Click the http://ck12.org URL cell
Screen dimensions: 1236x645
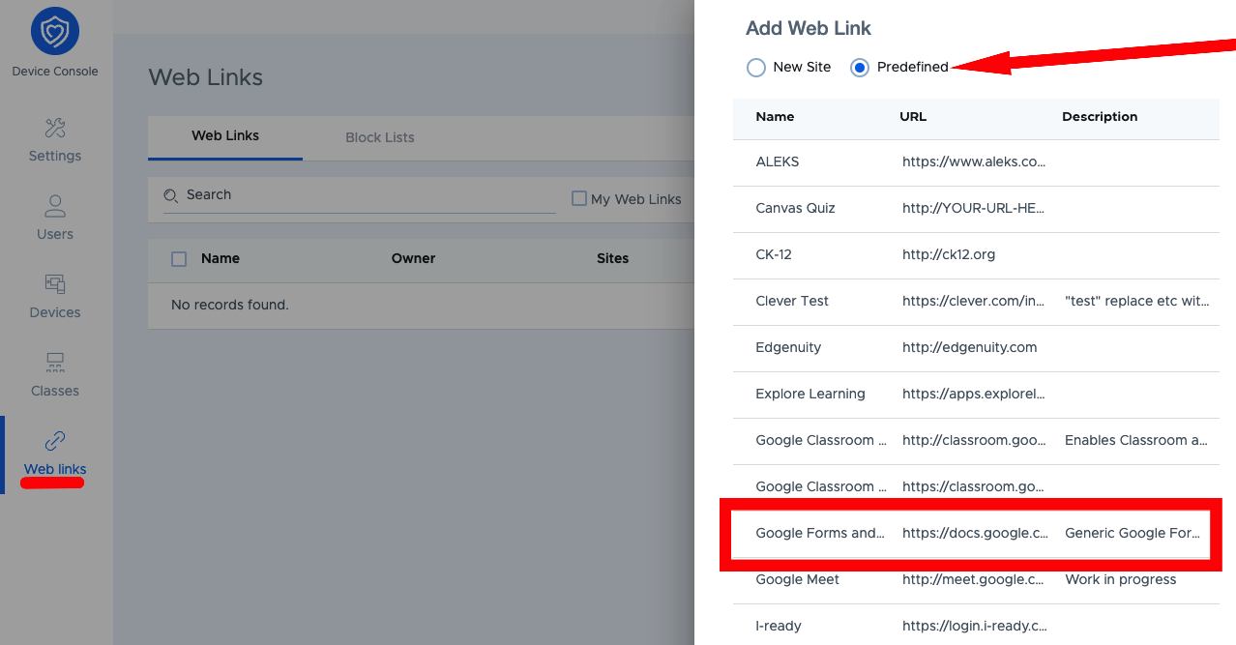[949, 254]
